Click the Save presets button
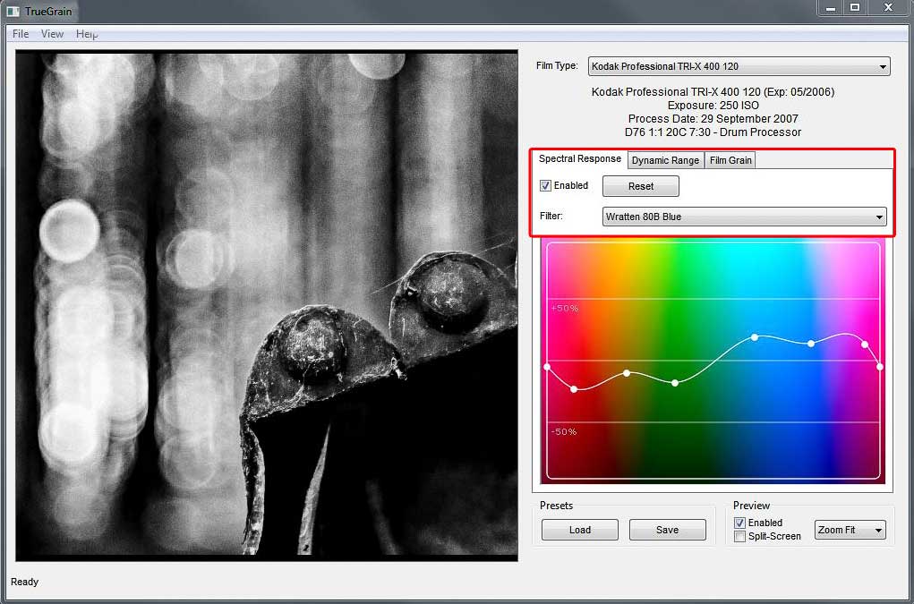This screenshot has width=914, height=604. (x=667, y=530)
